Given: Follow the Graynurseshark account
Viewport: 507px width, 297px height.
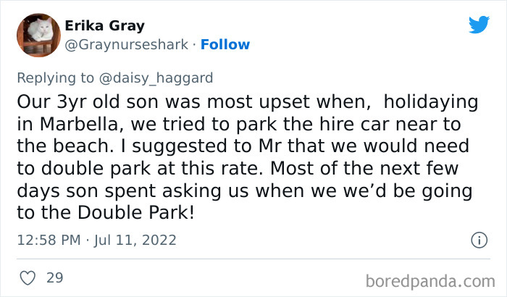Looking at the screenshot, I should [225, 45].
